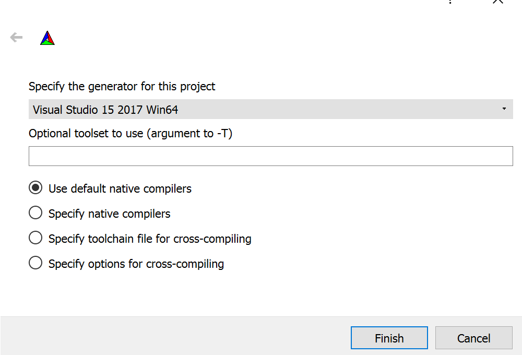
Task: Dismiss the wizard with Cancel
Action: coord(473,338)
